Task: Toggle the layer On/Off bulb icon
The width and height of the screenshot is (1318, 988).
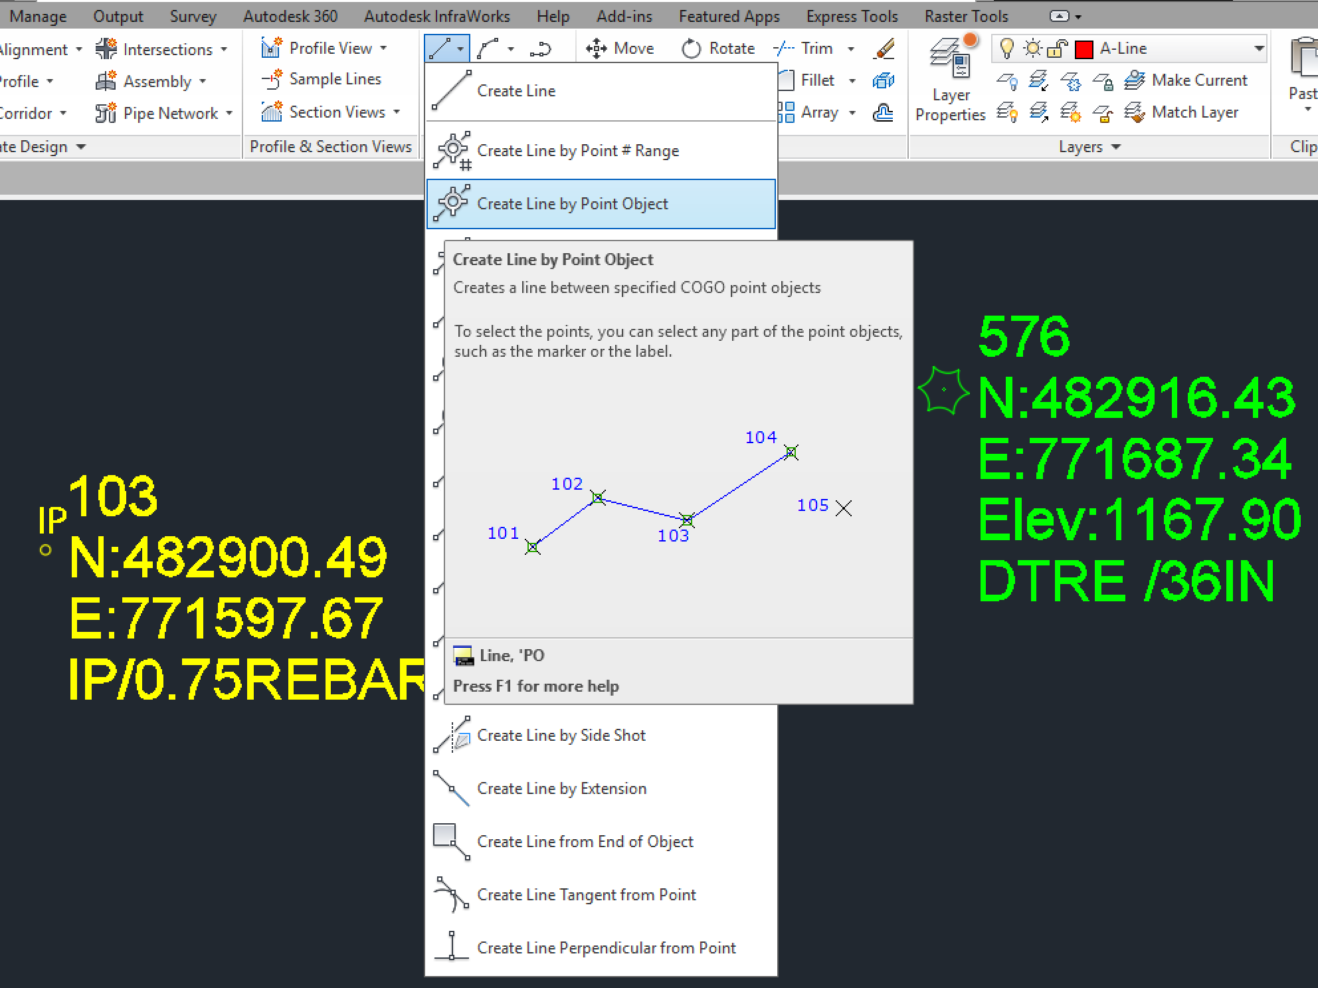Action: (1008, 48)
